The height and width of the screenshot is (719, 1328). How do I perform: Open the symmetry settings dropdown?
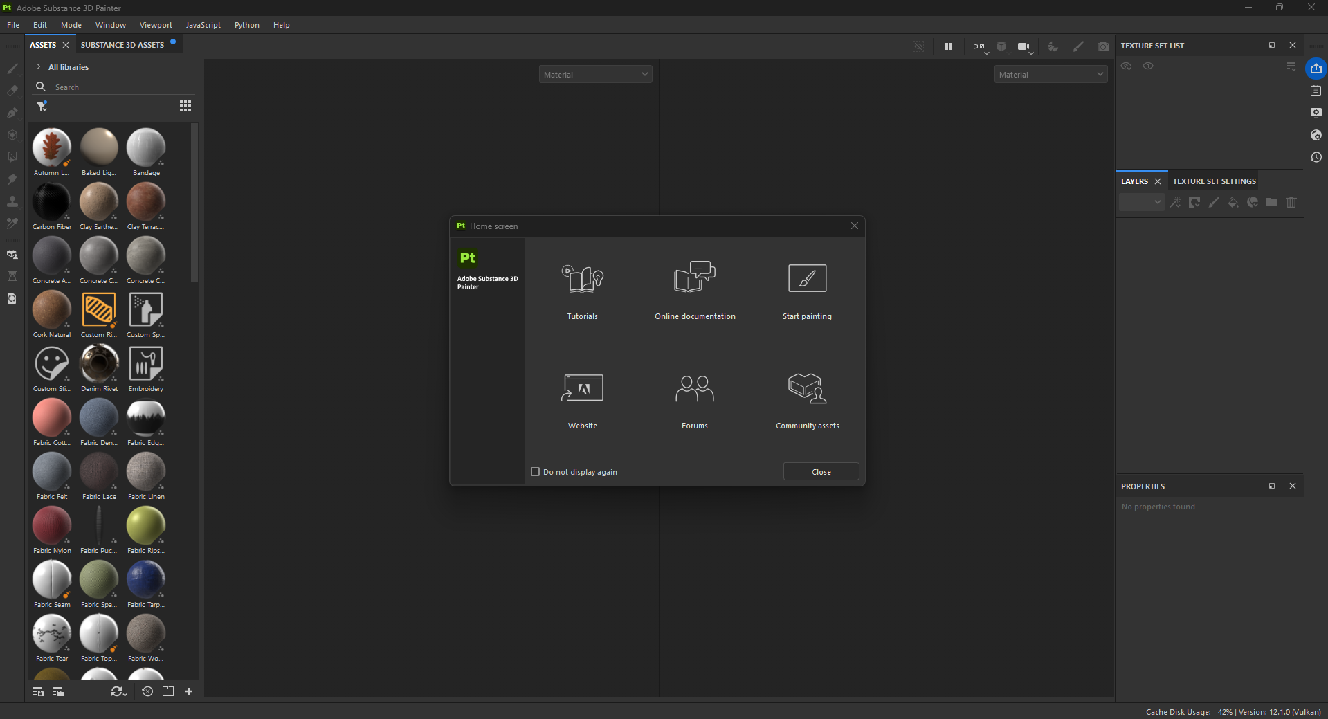[x=980, y=47]
